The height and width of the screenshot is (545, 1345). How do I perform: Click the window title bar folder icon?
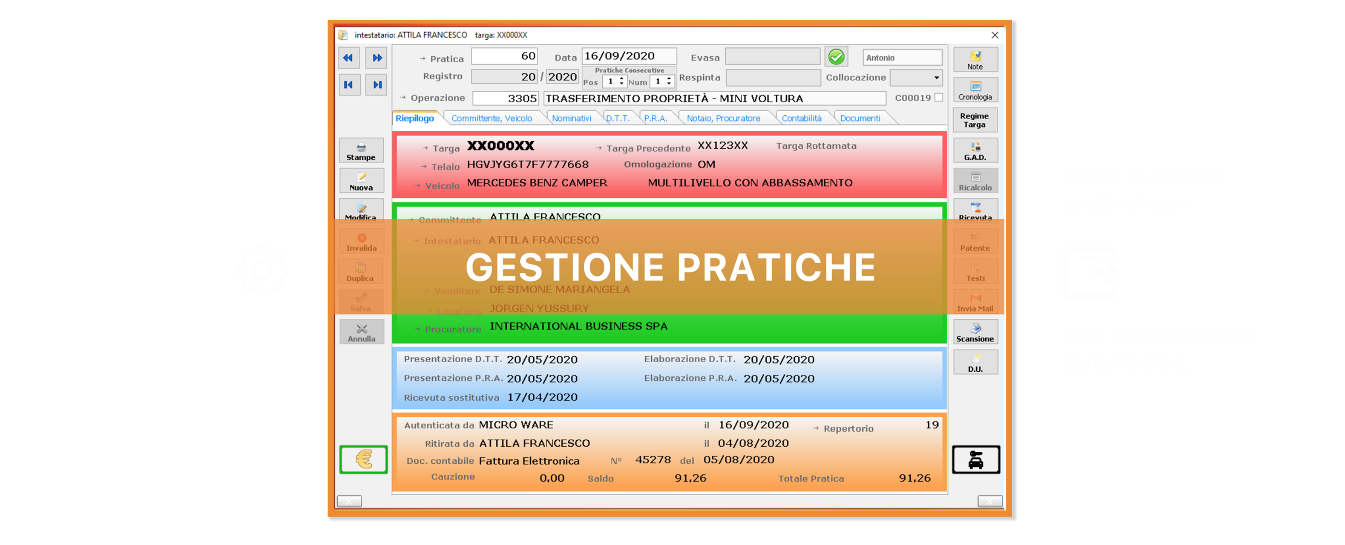(343, 35)
